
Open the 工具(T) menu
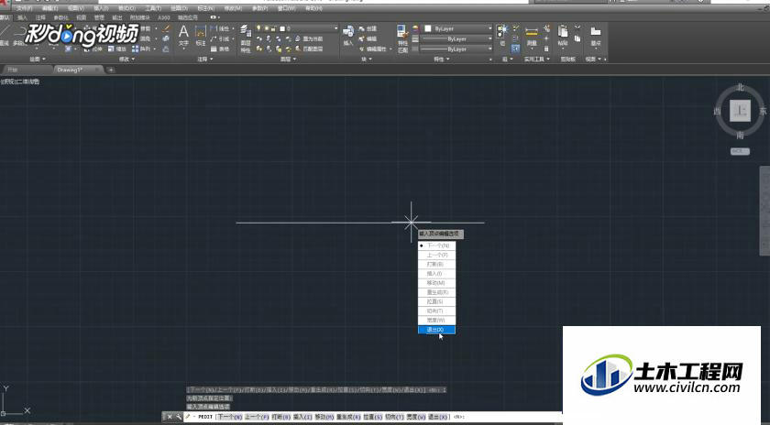point(153,8)
